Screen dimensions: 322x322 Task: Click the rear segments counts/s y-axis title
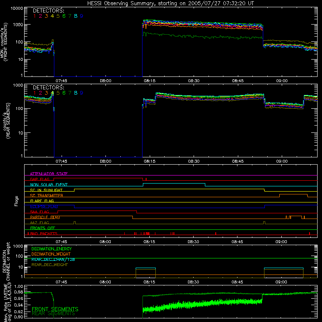[x=6, y=121]
